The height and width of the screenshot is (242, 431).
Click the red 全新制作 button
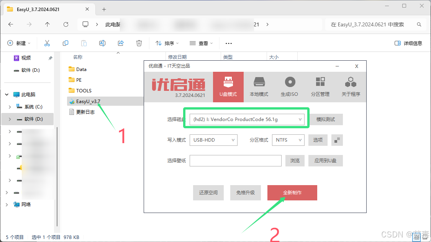click(292, 193)
